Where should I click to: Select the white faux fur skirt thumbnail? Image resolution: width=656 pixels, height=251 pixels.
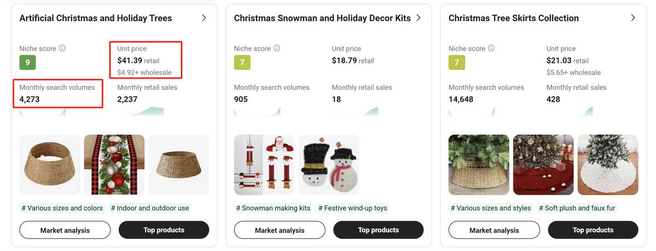608,165
